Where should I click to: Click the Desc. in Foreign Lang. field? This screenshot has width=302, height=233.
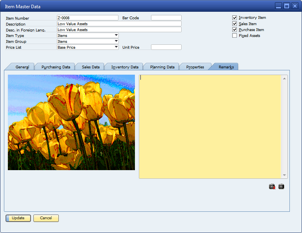(119, 29)
